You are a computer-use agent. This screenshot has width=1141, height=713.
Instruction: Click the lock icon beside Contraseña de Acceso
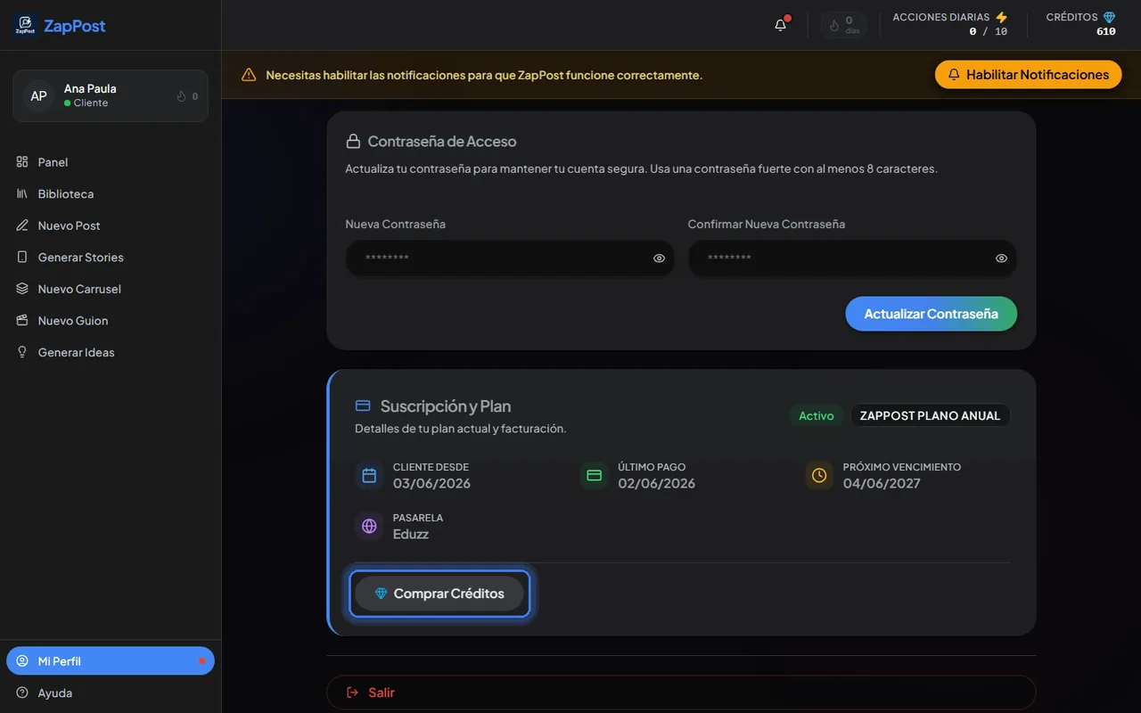point(353,141)
